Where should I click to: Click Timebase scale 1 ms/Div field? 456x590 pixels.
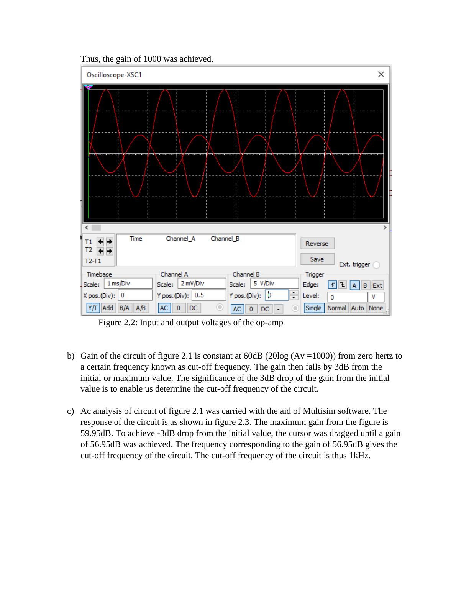128,284
